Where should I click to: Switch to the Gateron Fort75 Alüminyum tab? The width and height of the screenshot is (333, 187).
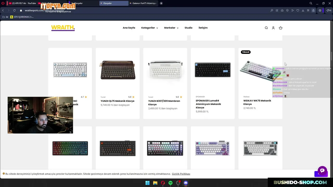[143, 3]
